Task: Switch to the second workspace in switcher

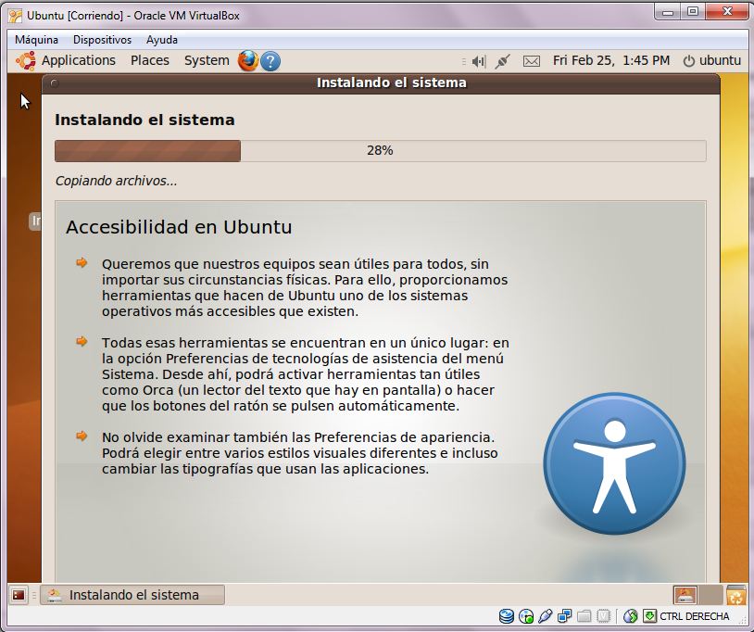Action: [710, 595]
